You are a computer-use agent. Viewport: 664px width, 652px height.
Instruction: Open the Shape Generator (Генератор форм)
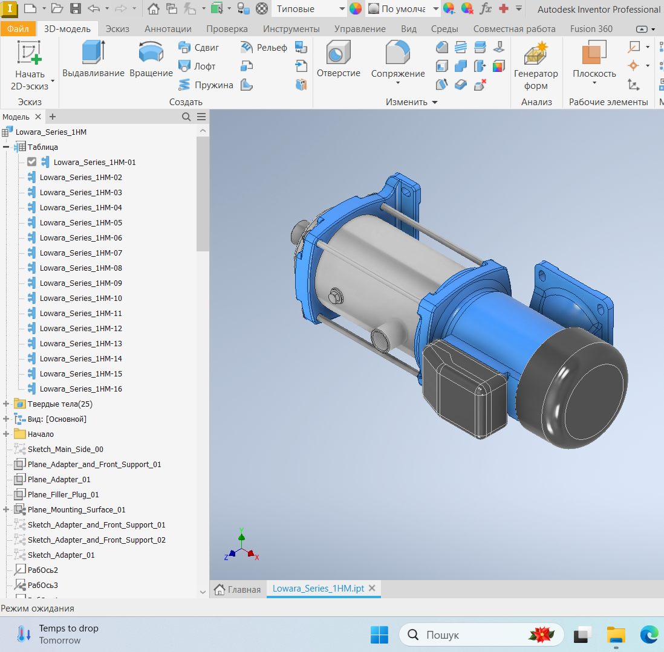pyautogui.click(x=536, y=66)
